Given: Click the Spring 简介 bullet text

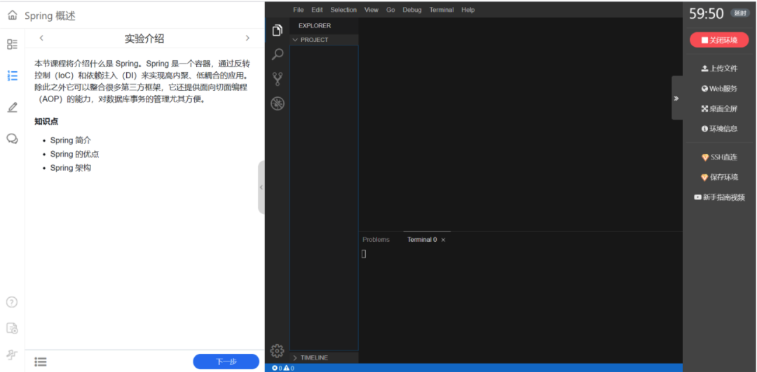Looking at the screenshot, I should pos(71,141).
